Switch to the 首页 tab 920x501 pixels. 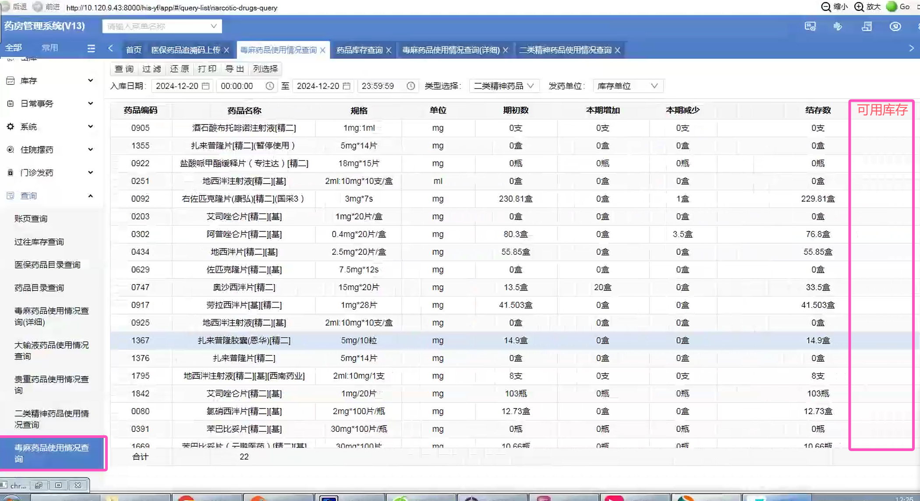(134, 50)
